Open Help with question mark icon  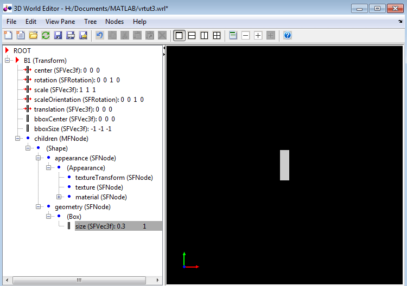[x=287, y=35]
